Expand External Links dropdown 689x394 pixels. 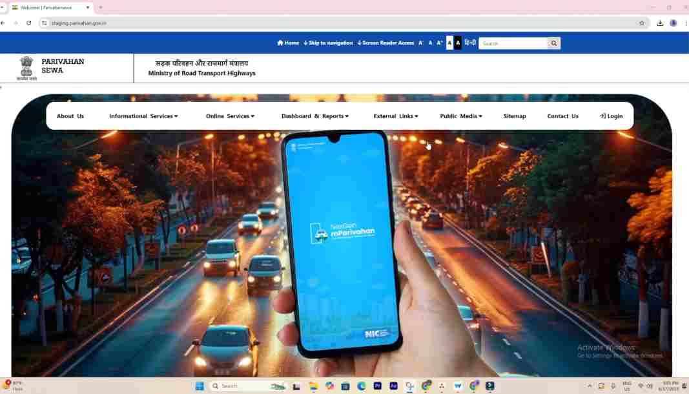[x=396, y=116]
